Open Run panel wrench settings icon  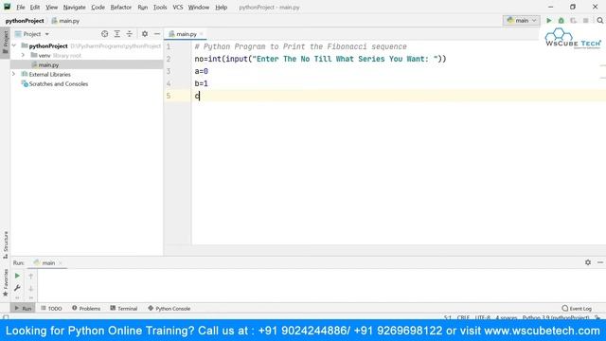coord(17,288)
